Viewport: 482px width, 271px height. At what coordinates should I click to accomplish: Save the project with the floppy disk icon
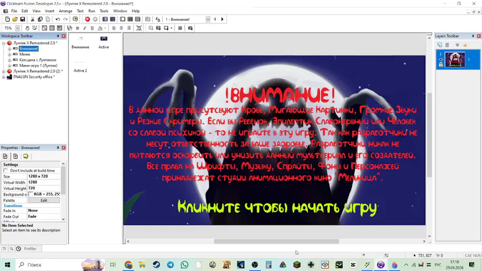click(22, 19)
